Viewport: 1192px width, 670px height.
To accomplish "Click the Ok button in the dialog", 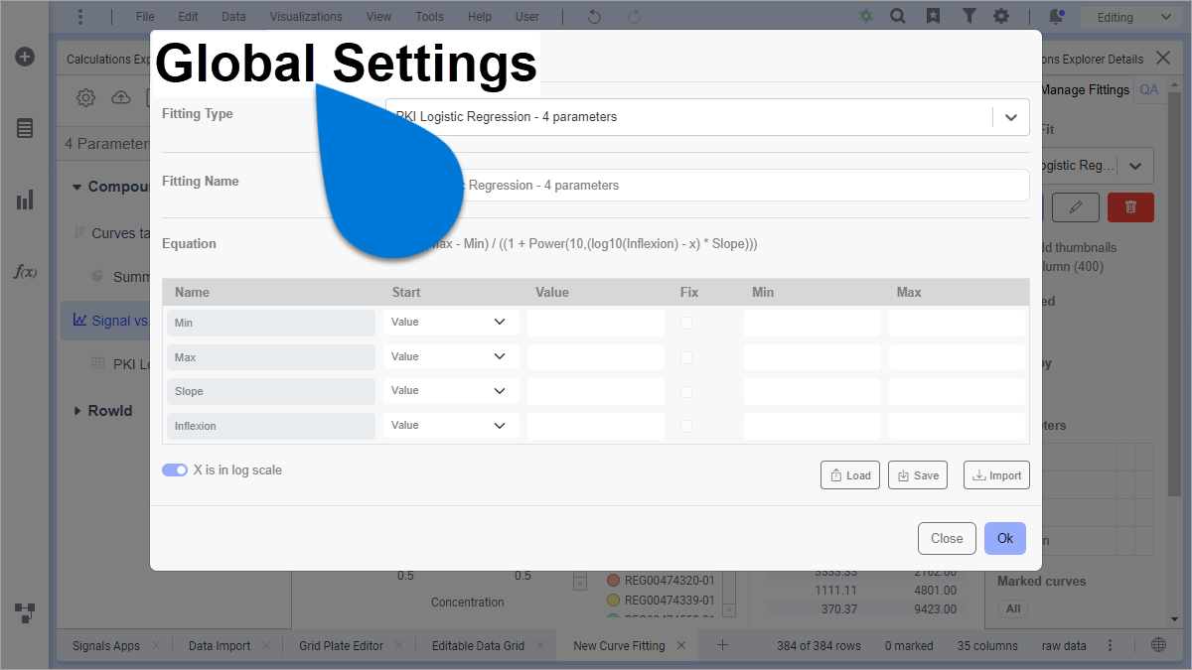I will click(x=1004, y=538).
